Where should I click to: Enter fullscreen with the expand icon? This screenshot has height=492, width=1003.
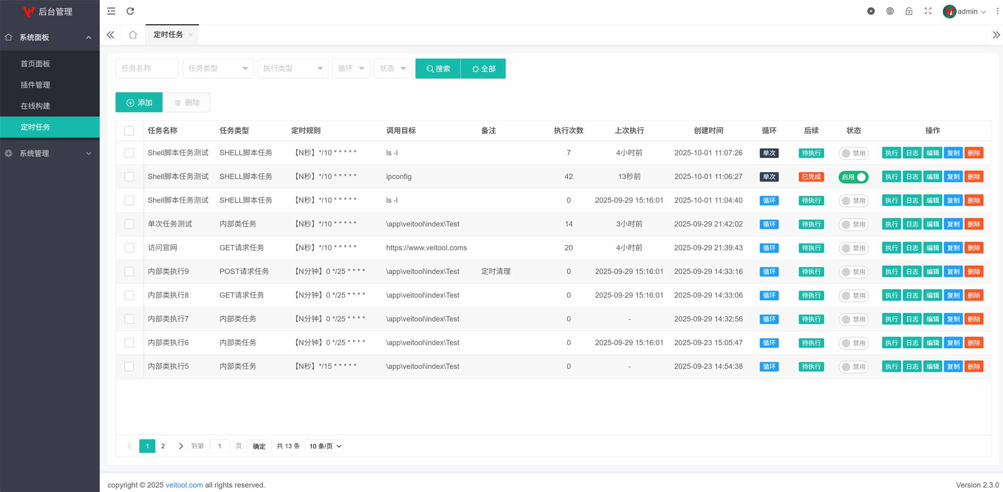click(928, 11)
